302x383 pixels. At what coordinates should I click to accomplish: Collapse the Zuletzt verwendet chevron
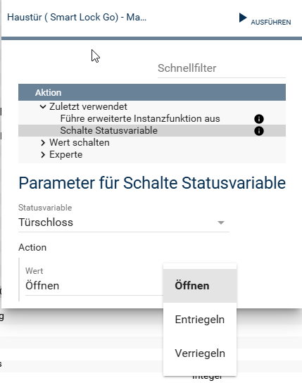[43, 107]
